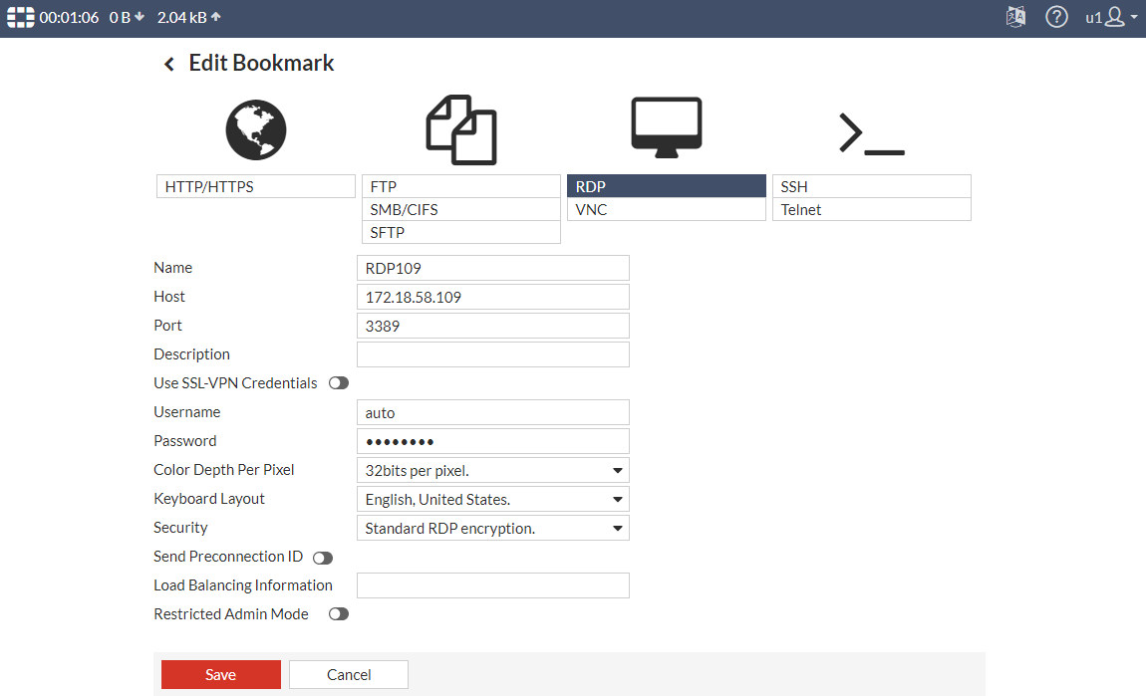The image size is (1146, 696).
Task: Click the Fortinet logo in the top bar
Action: (x=19, y=17)
